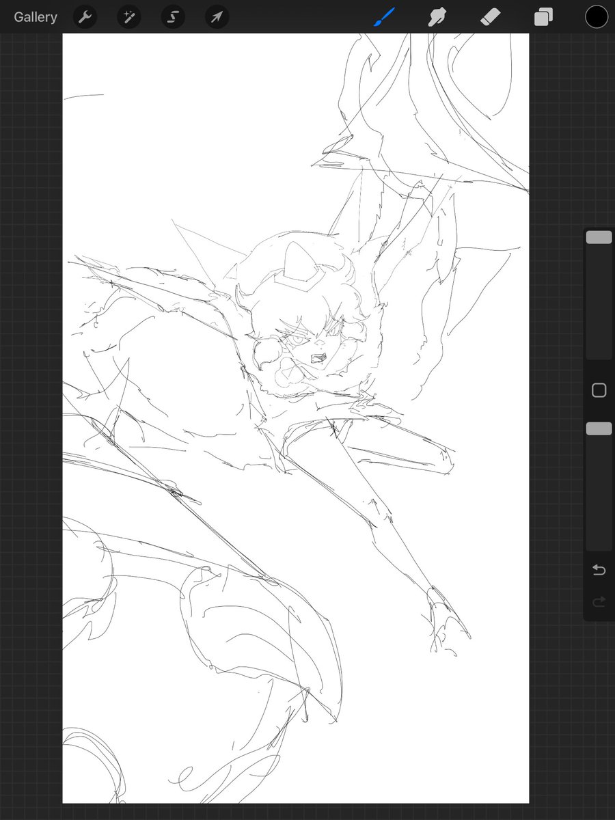Image resolution: width=615 pixels, height=820 pixels.
Task: Activate the Transform arrow tool
Action: (x=217, y=17)
